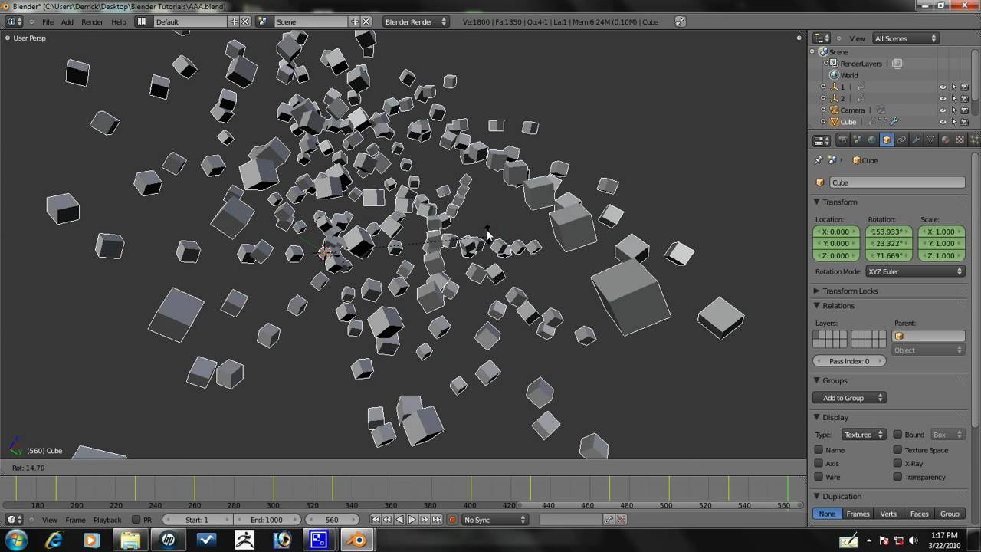This screenshot has height=552, width=981.
Task: Enable automatic keyframe record button
Action: (452, 520)
